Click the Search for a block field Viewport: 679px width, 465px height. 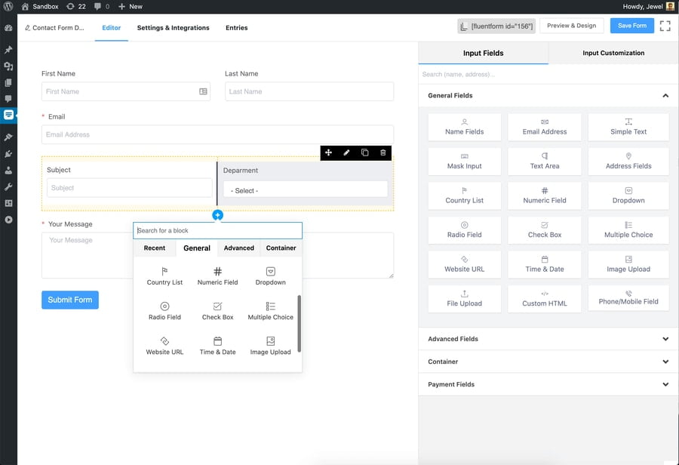[x=217, y=230]
